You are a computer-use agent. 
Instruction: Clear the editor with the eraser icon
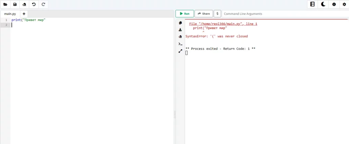[x=24, y=4]
